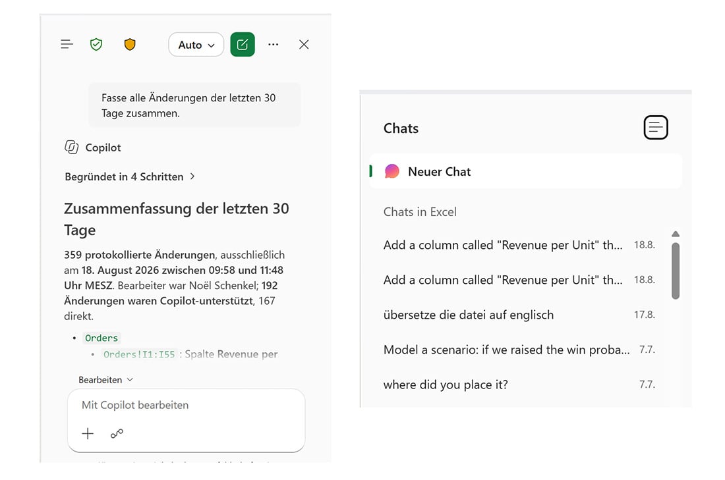This screenshot has height=480, width=725.
Task: Click the 'Copilot' name label
Action: click(103, 147)
